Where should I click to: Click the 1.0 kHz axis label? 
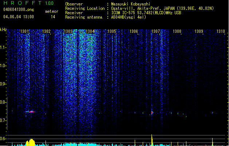3,66
